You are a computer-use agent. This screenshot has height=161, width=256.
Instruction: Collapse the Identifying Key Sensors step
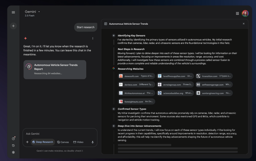pos(114,36)
